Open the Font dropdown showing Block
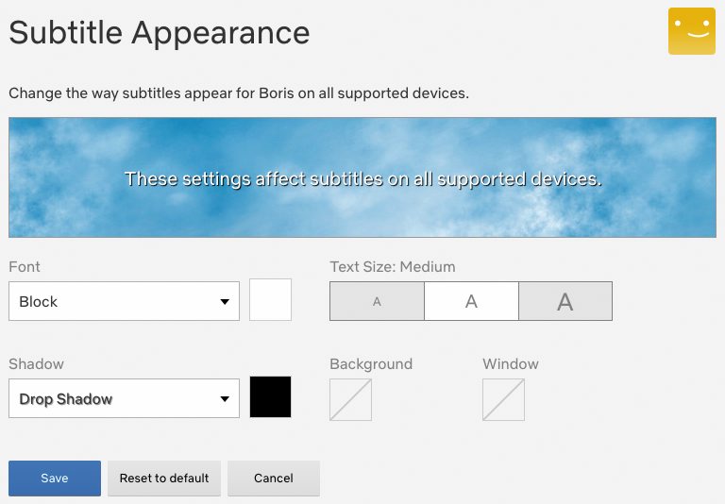The height and width of the screenshot is (504, 725). [124, 301]
